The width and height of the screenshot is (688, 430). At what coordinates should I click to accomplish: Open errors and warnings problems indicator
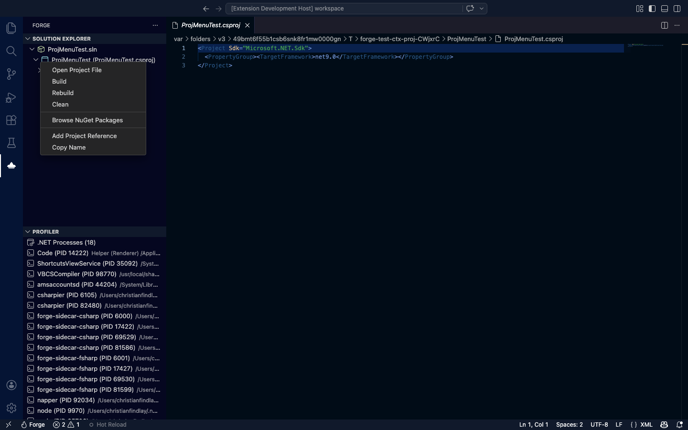66,424
